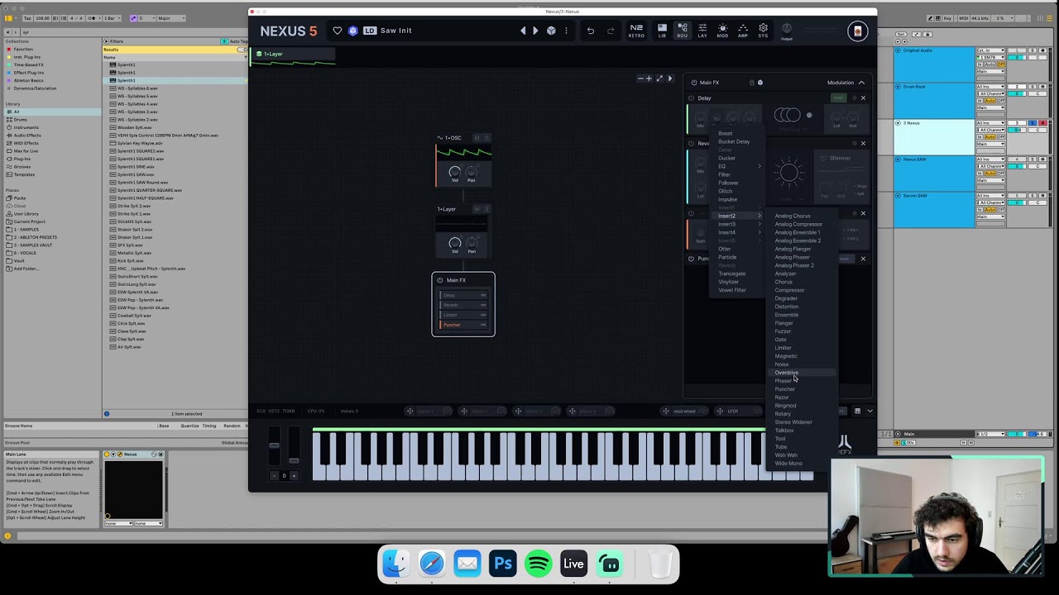Toggle the Delay SYNC button
The height and width of the screenshot is (595, 1059).
click(838, 98)
